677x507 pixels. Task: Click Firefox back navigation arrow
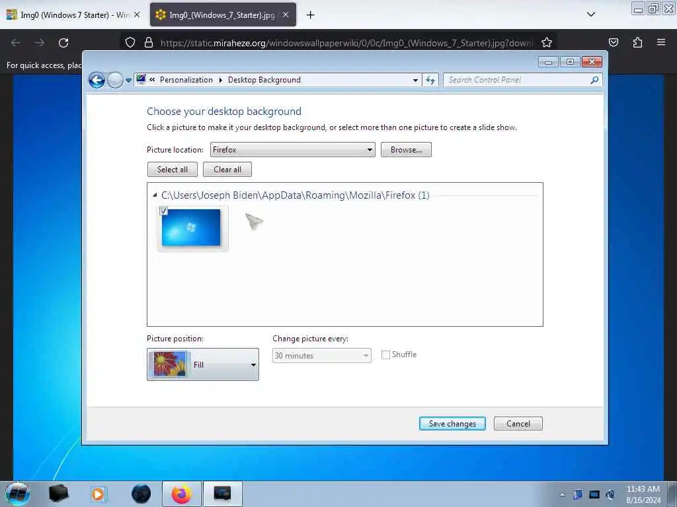pyautogui.click(x=16, y=43)
